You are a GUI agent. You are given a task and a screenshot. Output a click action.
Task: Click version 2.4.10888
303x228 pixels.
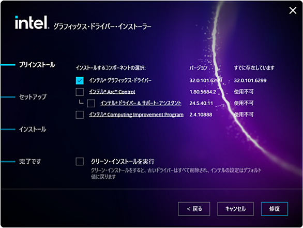pyautogui.click(x=201, y=115)
